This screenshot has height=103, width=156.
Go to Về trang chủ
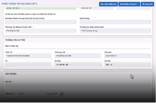147,4
